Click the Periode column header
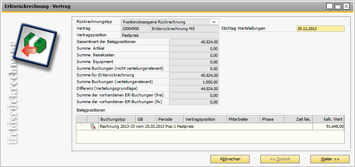355x167 pixels. tap(170, 119)
